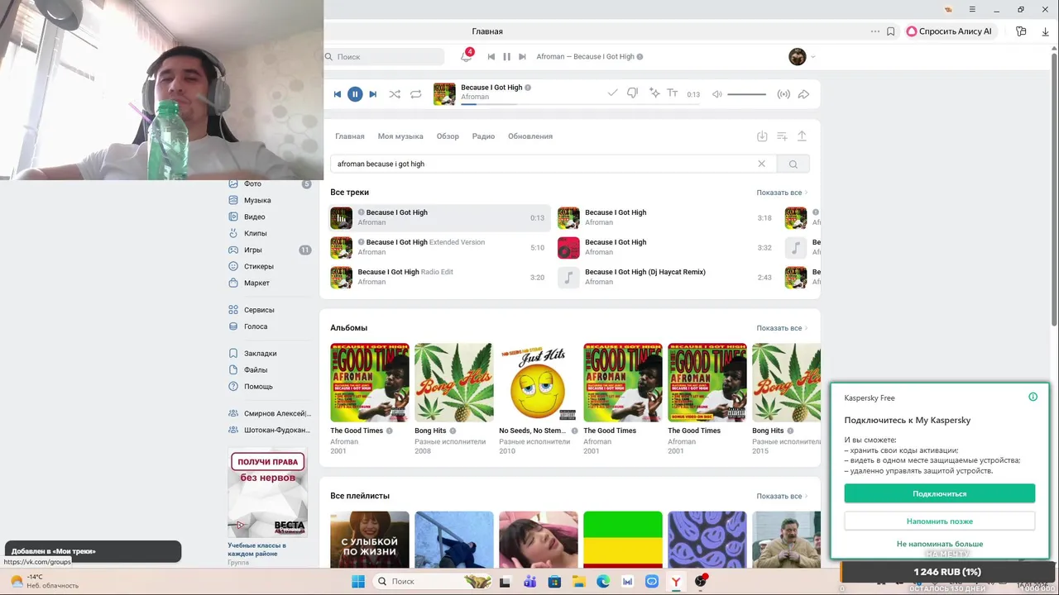Open Музыка in the left sidebar
Image resolution: width=1059 pixels, height=595 pixels.
pos(257,200)
